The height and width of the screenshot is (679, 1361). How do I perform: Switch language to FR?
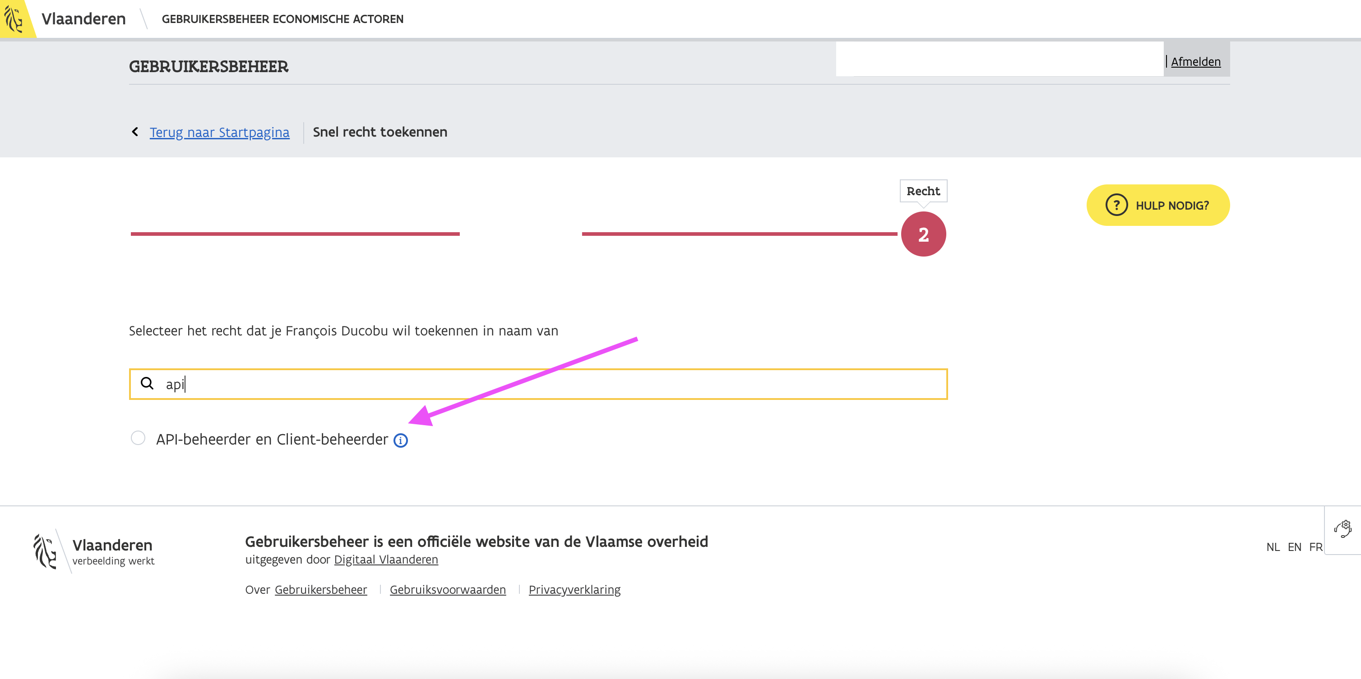(1315, 547)
